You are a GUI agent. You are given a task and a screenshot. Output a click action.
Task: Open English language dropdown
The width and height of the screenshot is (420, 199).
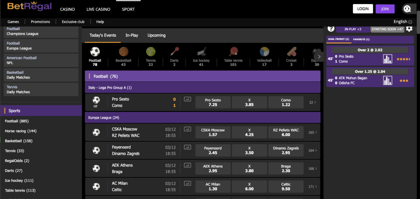pos(403,22)
